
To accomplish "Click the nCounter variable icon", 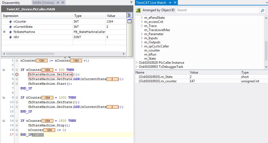I will point(10,22).
